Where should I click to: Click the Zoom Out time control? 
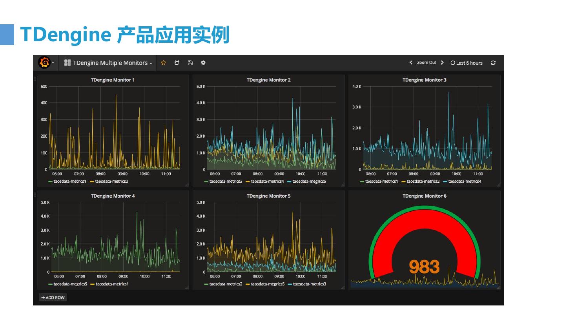426,63
